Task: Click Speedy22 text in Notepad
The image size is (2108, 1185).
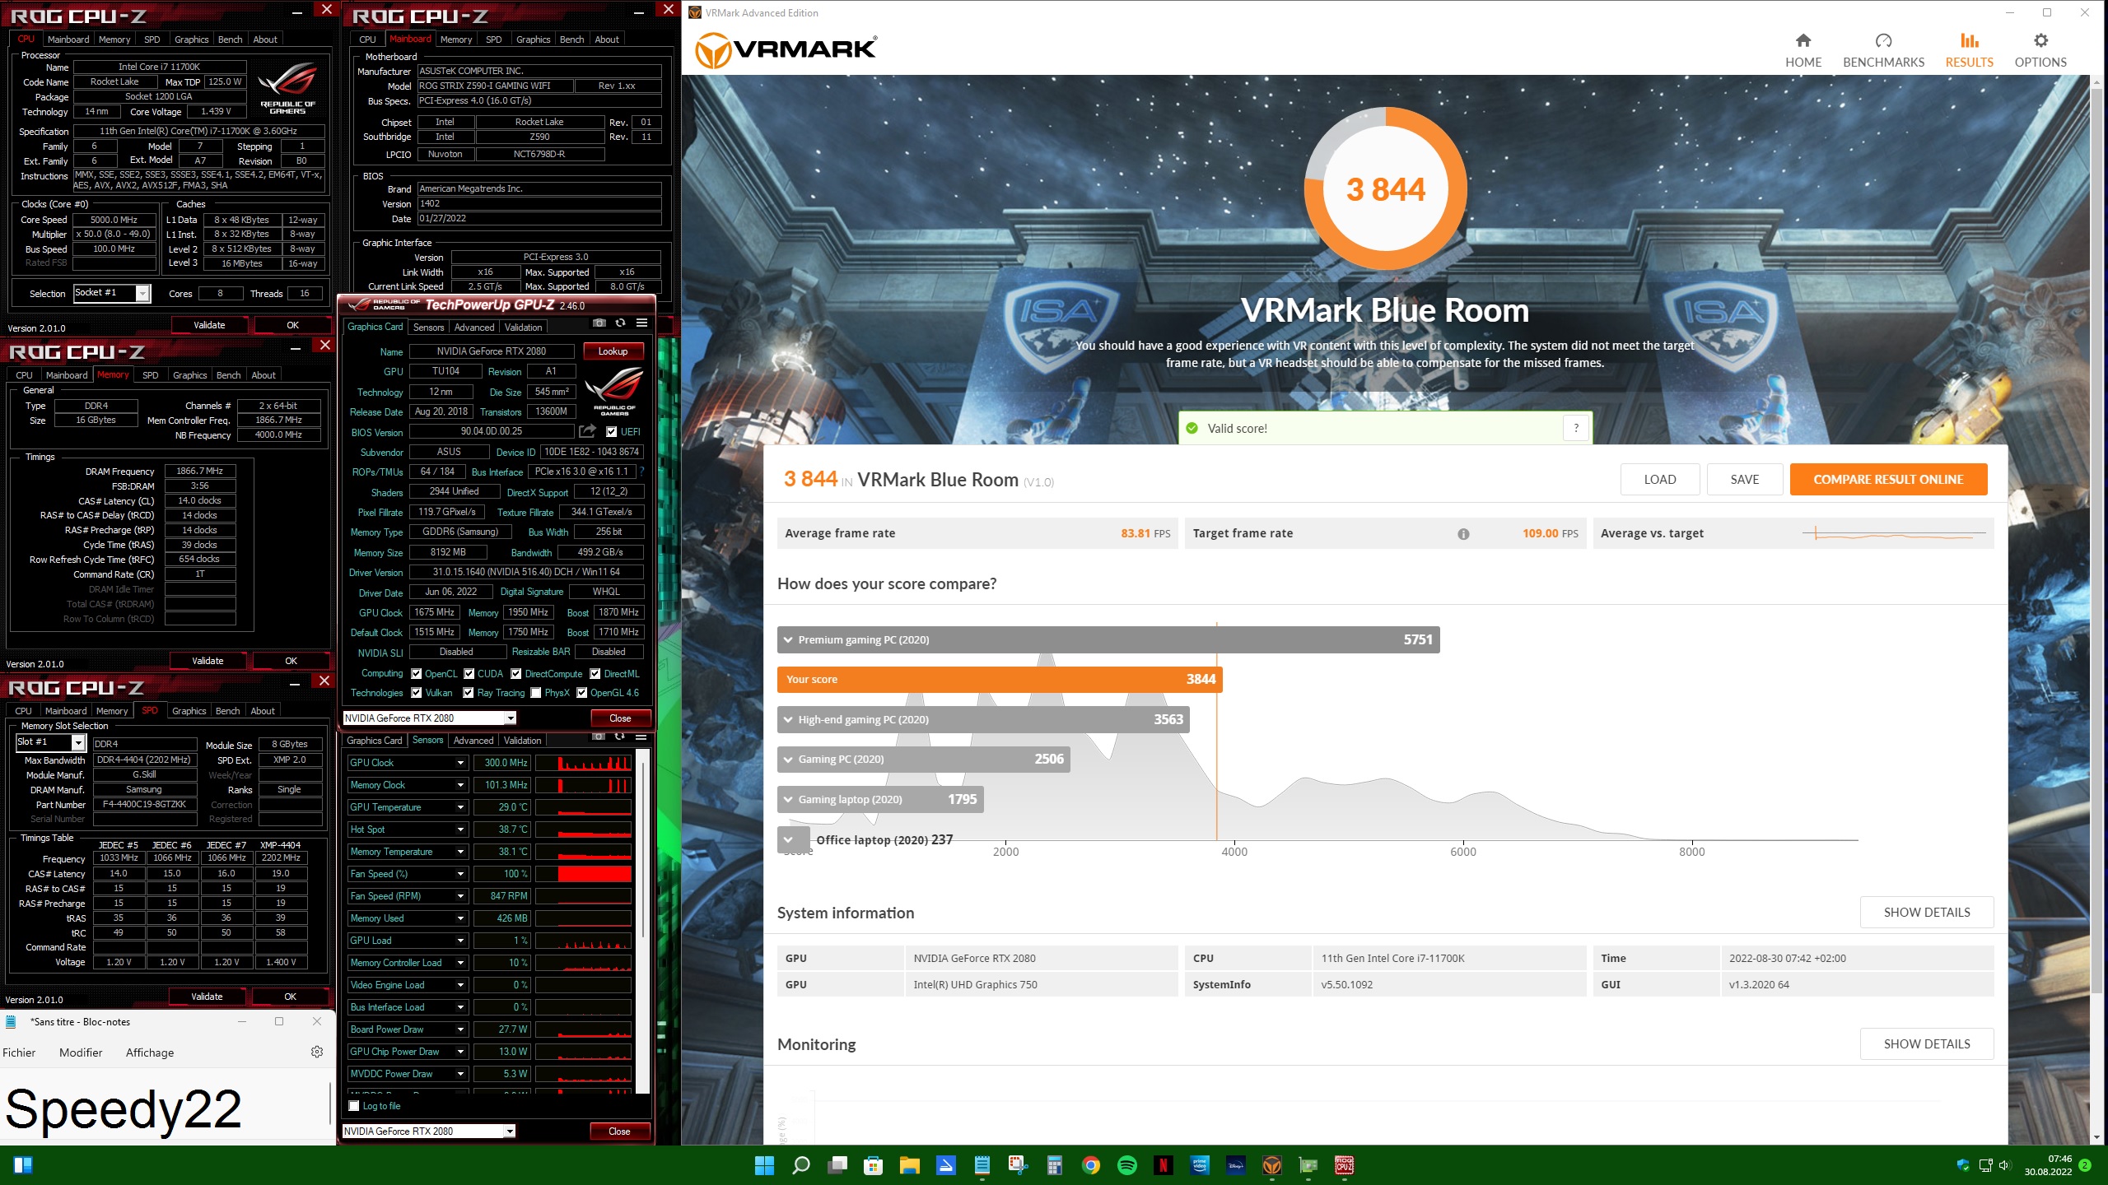Action: pos(124,1109)
